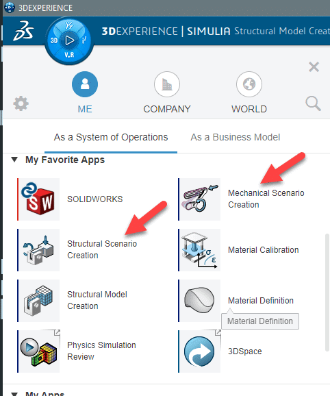Click compass north quadrant
This screenshot has height=396, width=330.
click(x=69, y=25)
